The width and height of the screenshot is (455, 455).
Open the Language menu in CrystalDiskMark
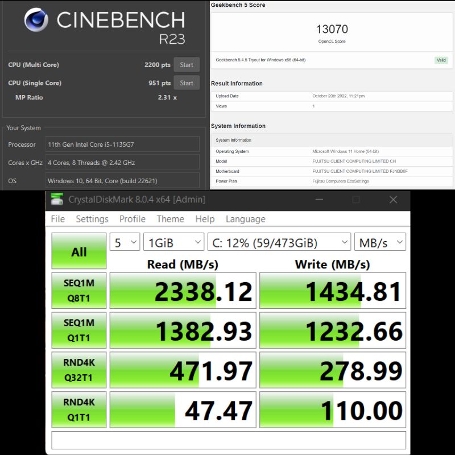pyautogui.click(x=246, y=219)
